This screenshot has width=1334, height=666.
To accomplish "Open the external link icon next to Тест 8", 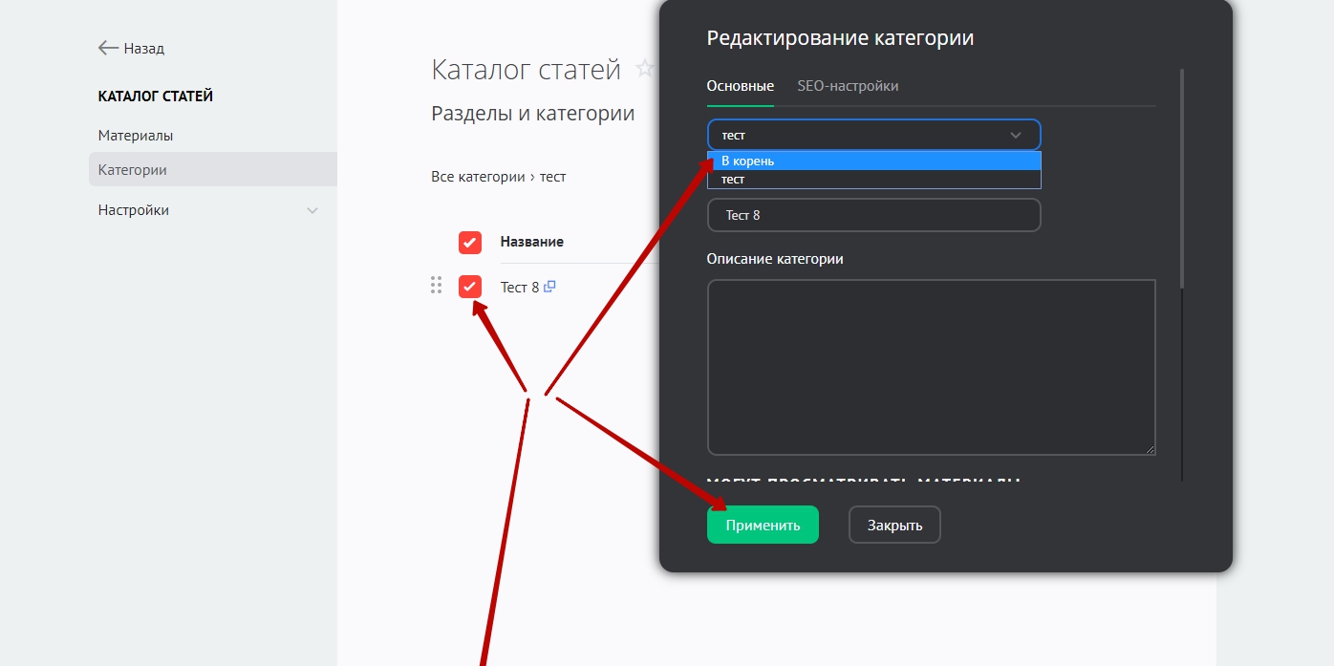I will tap(549, 287).
